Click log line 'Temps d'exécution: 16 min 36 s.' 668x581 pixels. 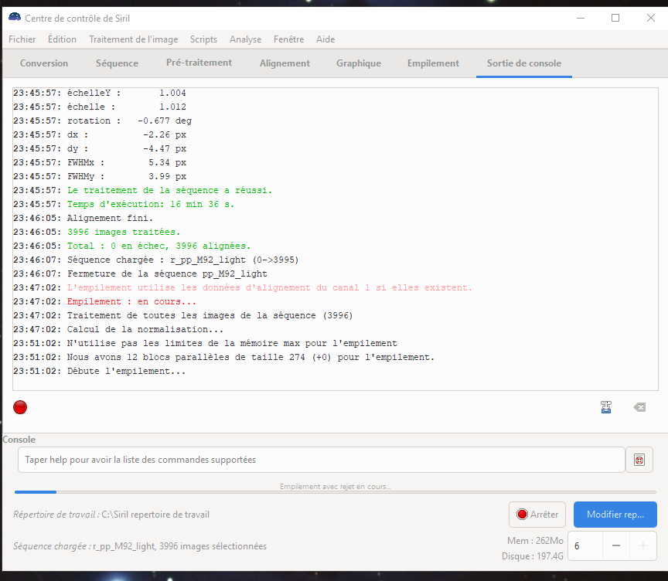pos(151,204)
